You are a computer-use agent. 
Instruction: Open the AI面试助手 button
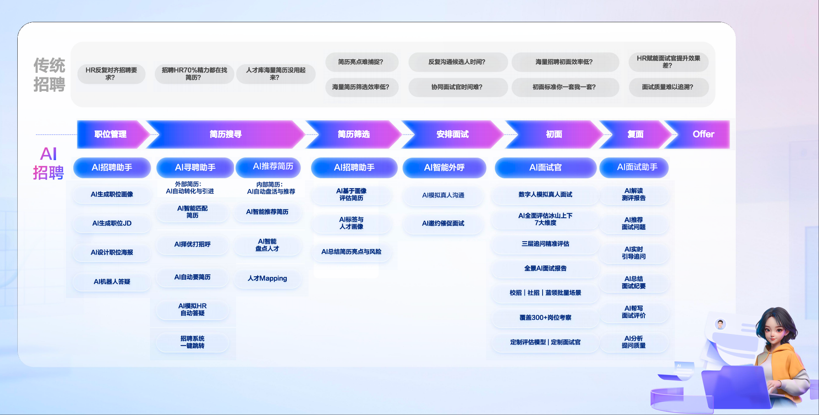(x=636, y=167)
